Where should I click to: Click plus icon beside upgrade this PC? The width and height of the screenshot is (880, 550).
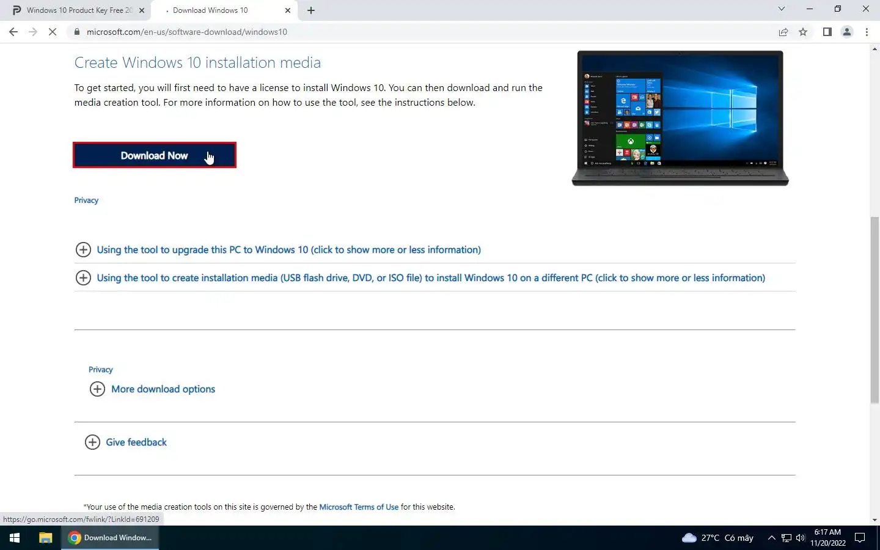[x=83, y=250]
